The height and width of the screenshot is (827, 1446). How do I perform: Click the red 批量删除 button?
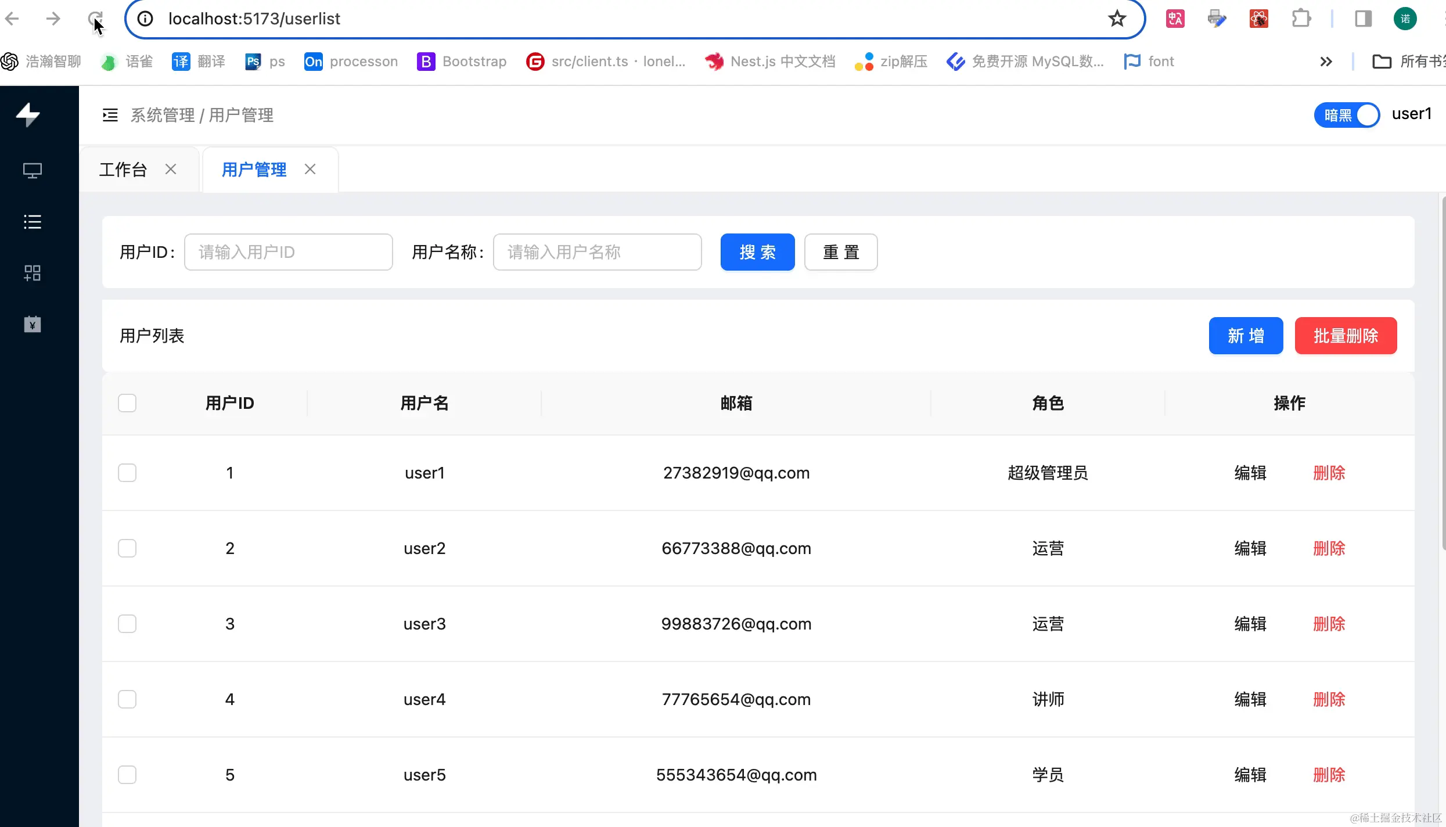pos(1346,336)
